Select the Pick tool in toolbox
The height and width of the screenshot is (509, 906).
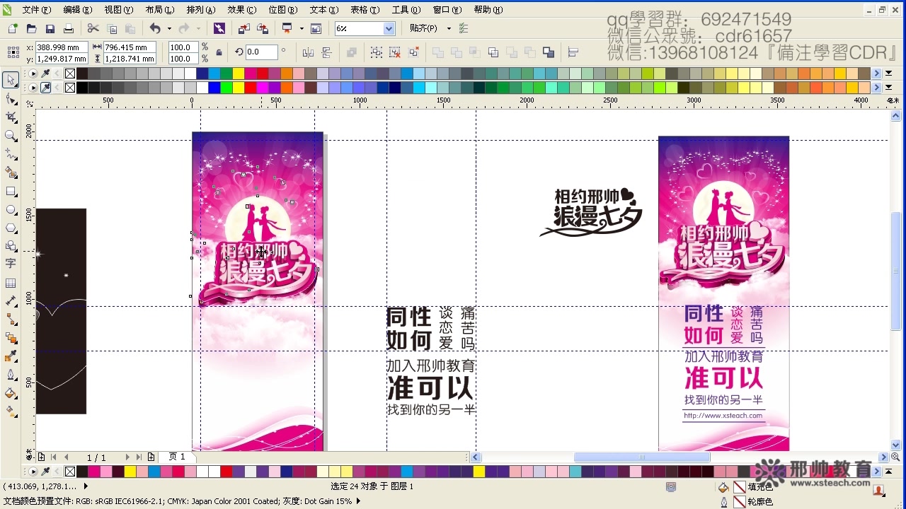(x=11, y=80)
